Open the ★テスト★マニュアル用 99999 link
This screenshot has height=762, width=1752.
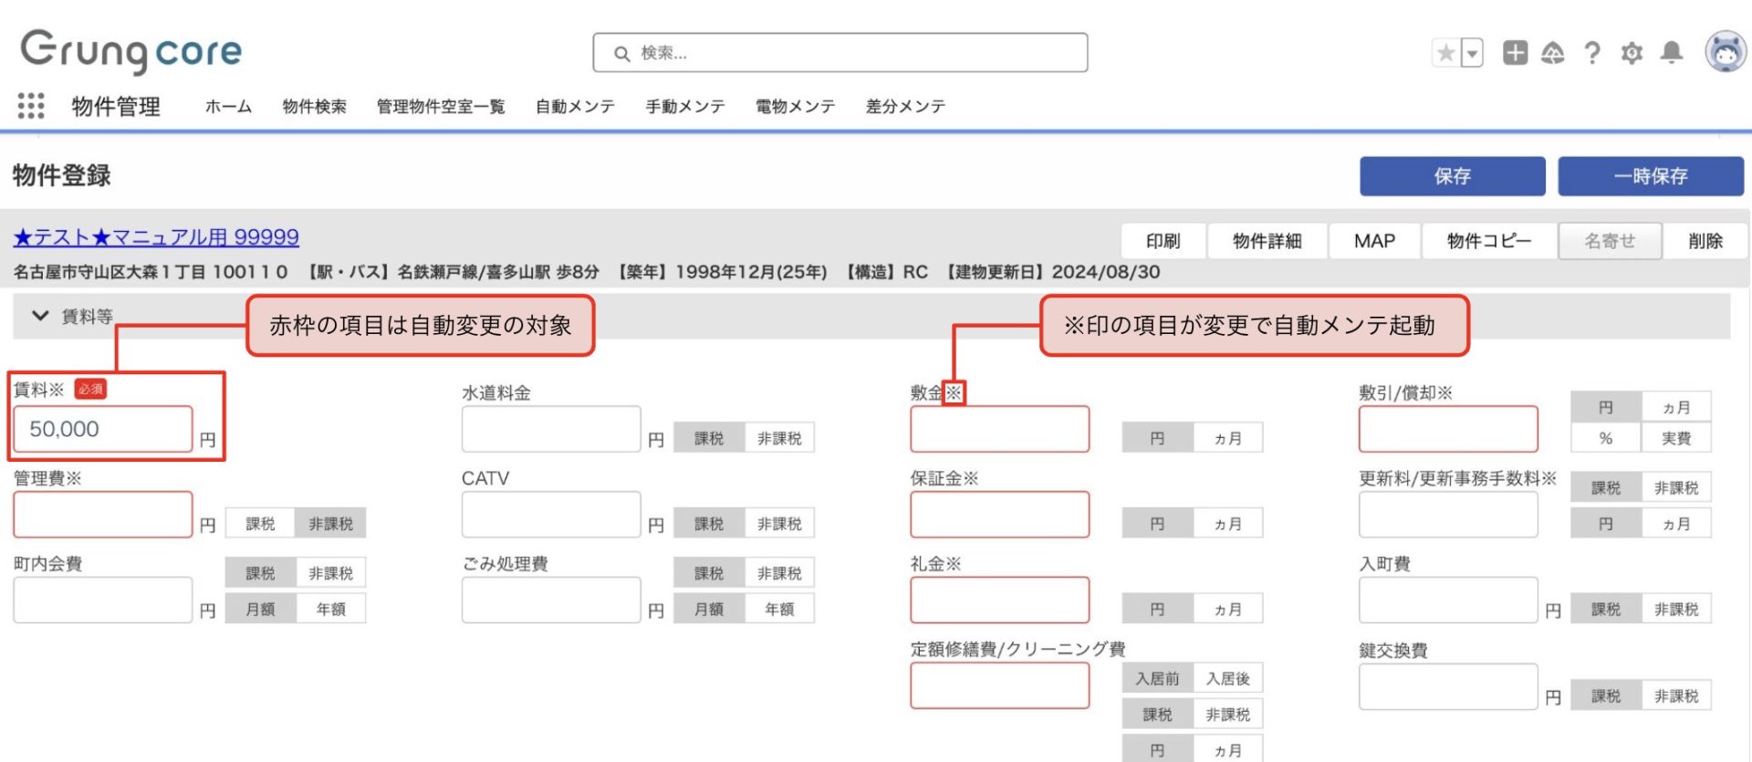tap(156, 237)
